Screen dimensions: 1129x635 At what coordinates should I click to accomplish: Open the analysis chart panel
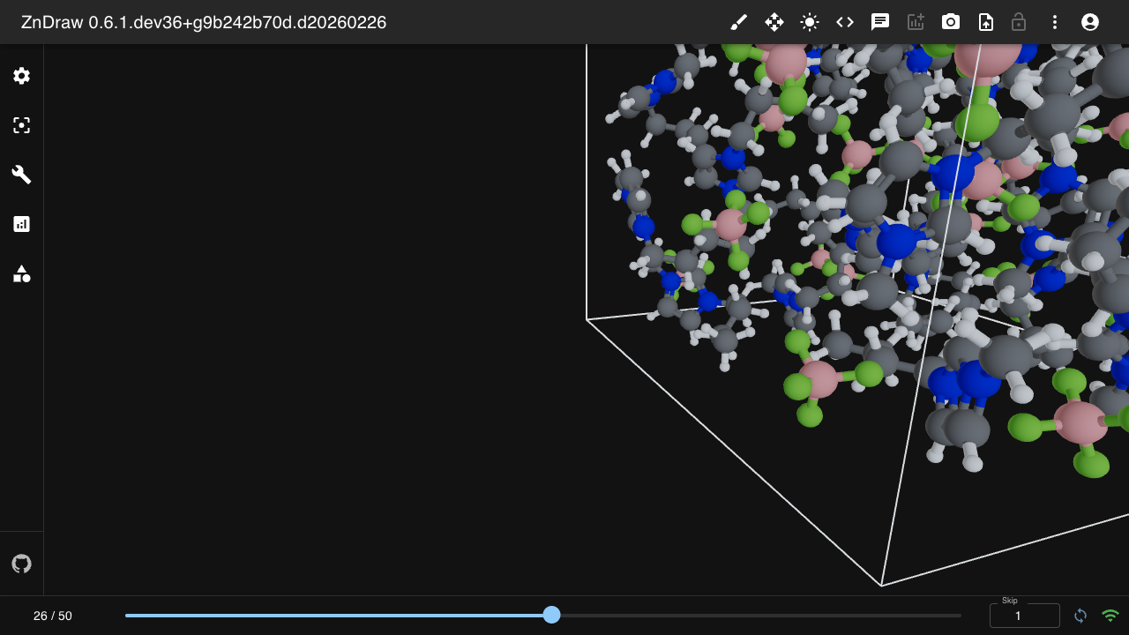tap(22, 224)
